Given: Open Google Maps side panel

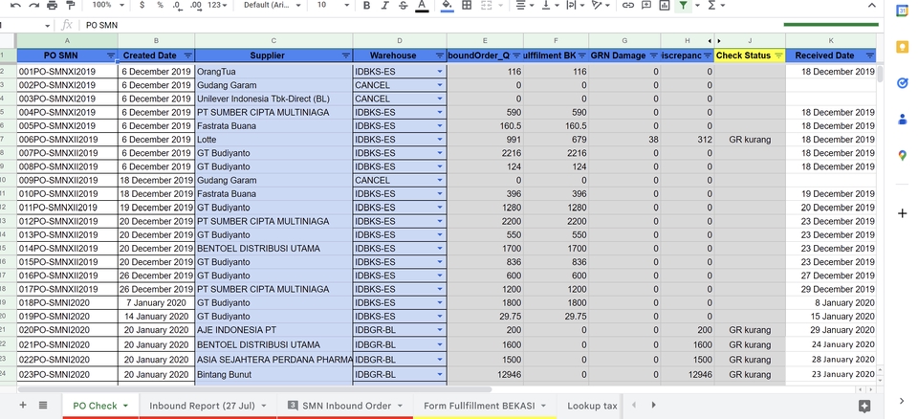Looking at the screenshot, I should tap(902, 155).
